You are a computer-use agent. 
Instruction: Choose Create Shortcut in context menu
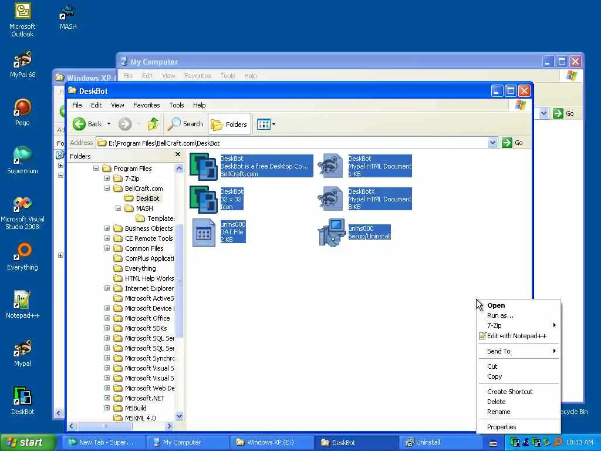(x=518, y=392)
